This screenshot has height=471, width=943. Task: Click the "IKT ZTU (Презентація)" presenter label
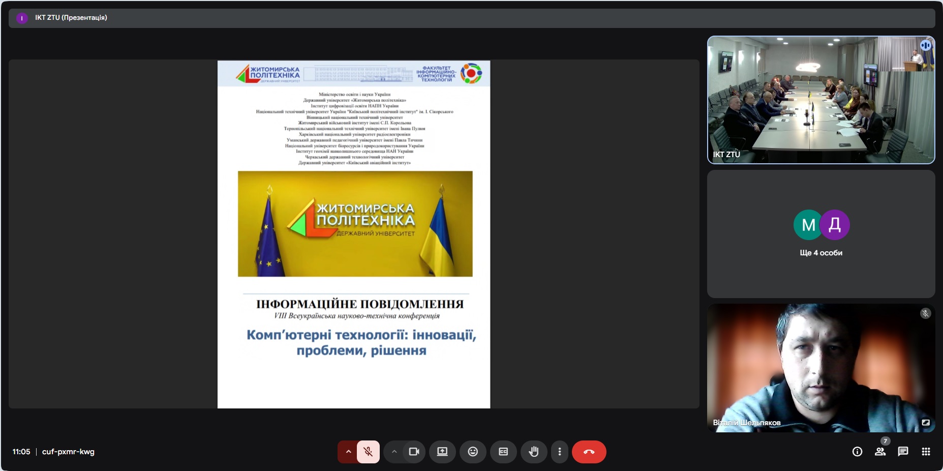coord(71,18)
